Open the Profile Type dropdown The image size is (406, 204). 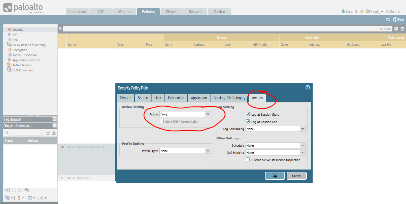coord(208,151)
